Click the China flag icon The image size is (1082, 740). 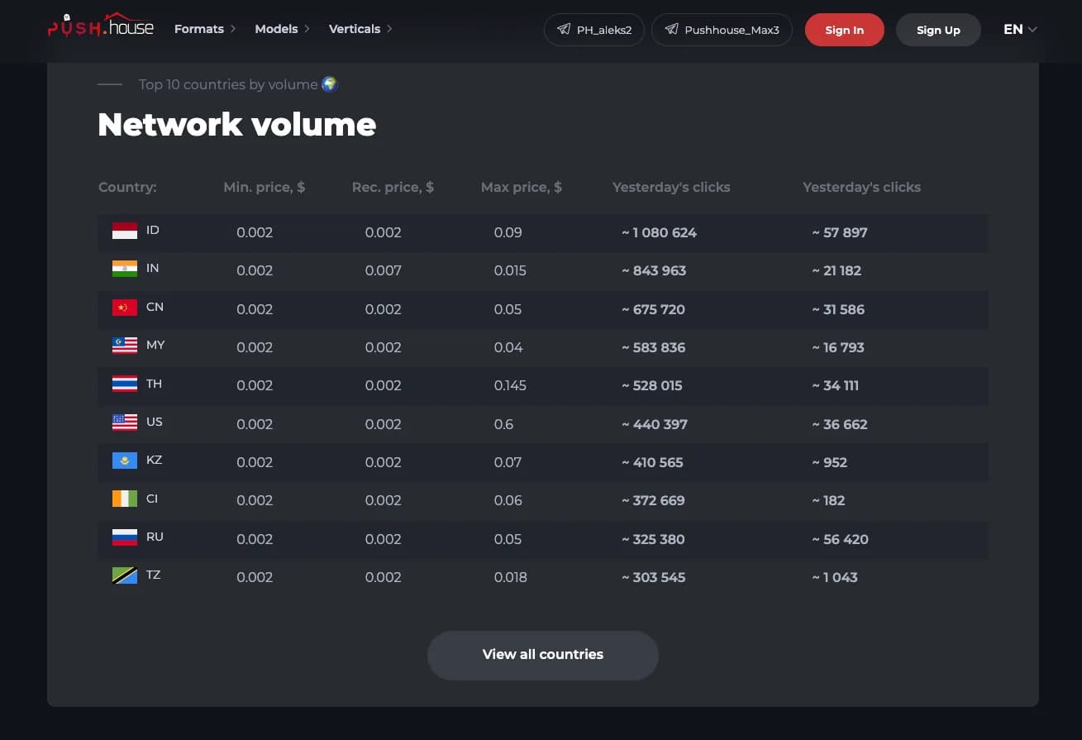click(x=125, y=308)
